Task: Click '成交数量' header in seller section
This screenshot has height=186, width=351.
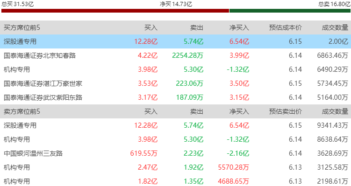Action: coord(335,111)
